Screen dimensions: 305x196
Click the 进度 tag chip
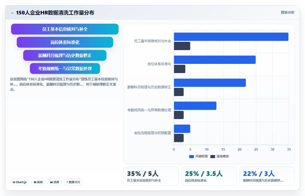tap(54, 182)
